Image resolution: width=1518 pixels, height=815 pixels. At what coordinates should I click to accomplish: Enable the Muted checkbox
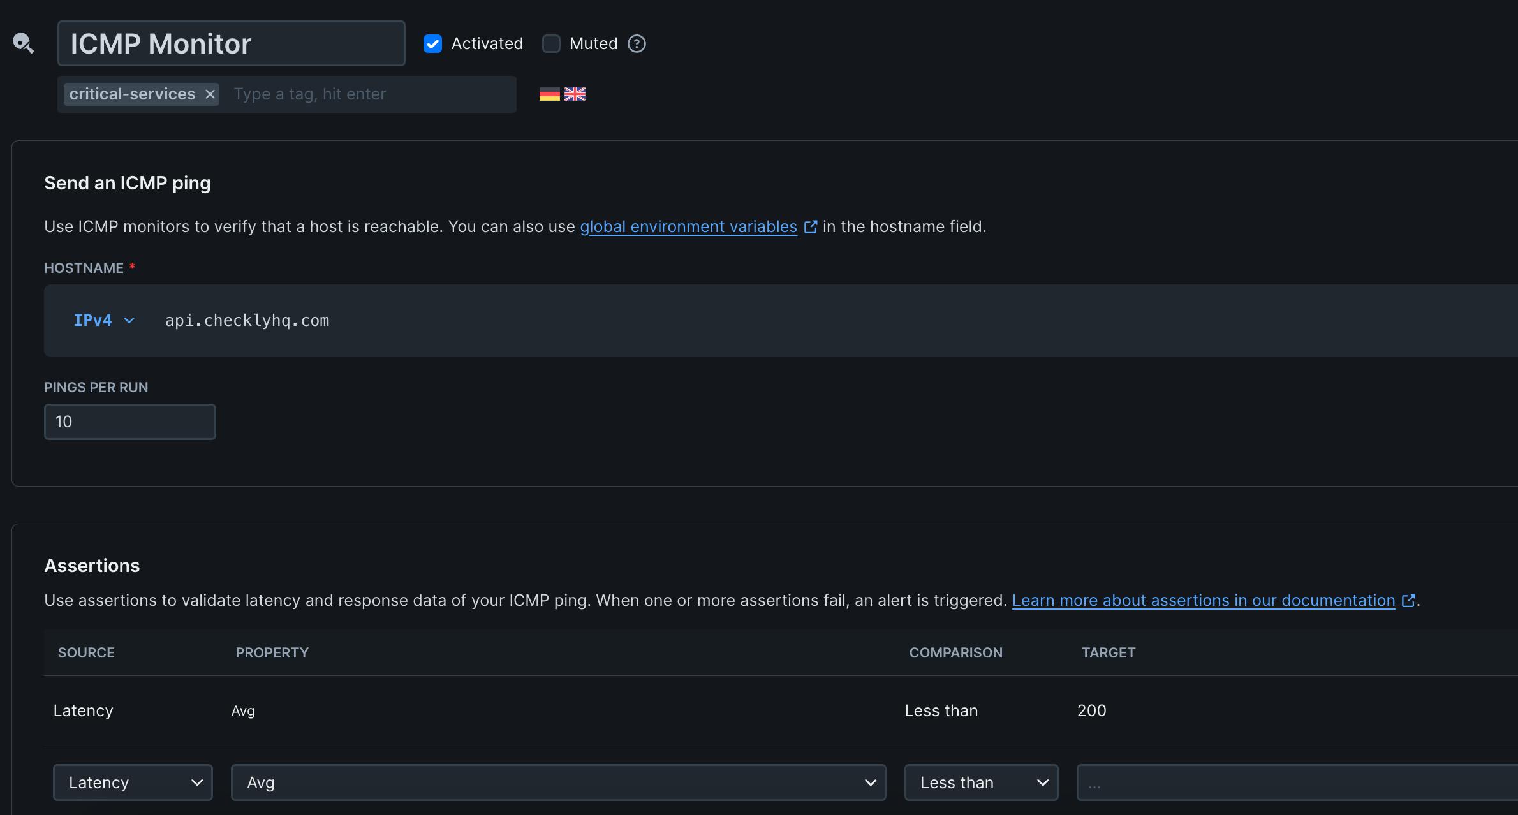click(x=551, y=43)
